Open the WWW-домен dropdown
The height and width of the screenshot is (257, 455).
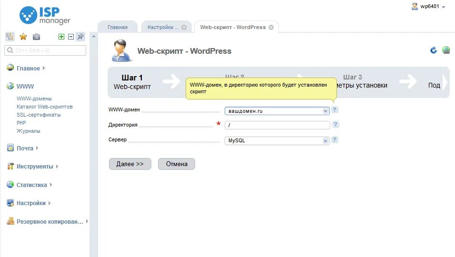[277, 111]
